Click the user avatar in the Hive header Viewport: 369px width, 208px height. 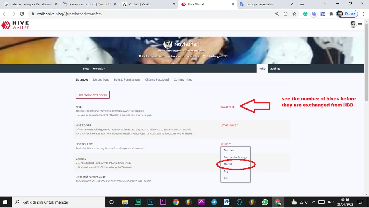click(x=353, y=25)
